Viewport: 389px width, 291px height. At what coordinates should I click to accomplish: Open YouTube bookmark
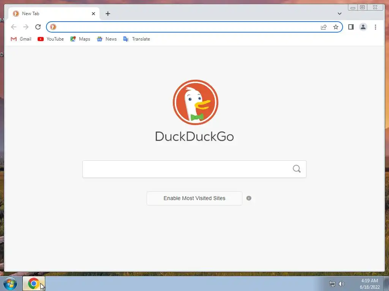pos(51,39)
